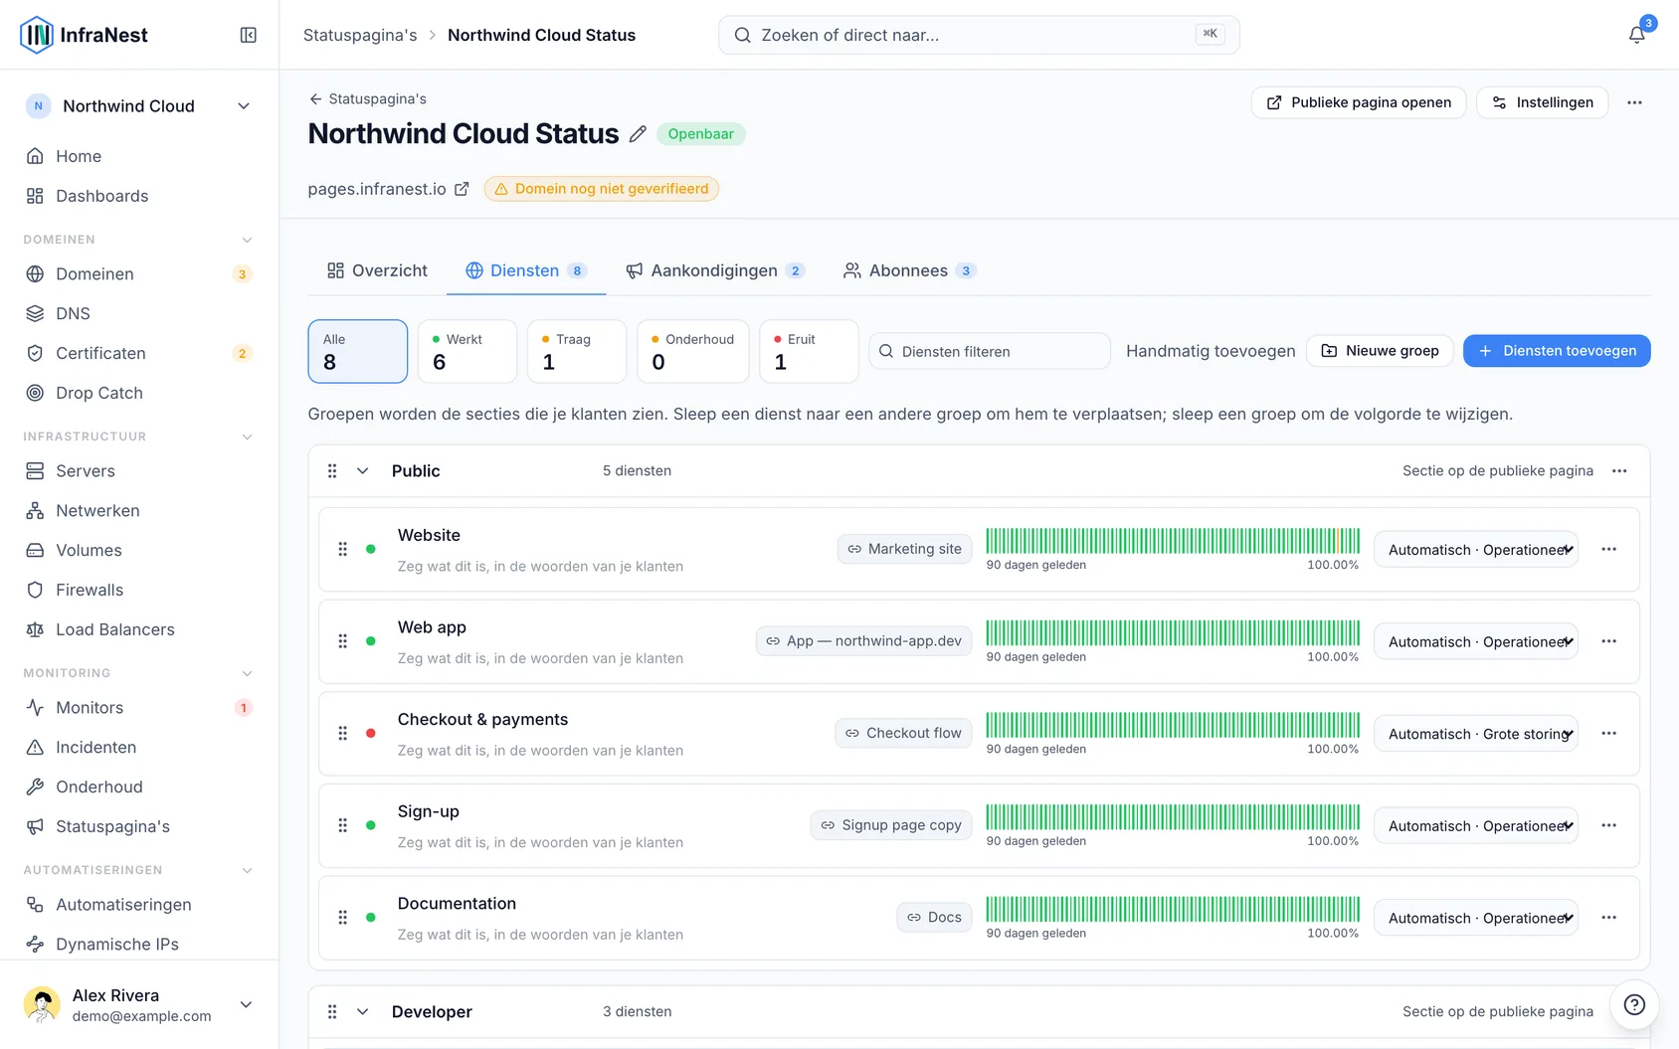Filter services by Alle status
The width and height of the screenshot is (1679, 1049).
(357, 351)
